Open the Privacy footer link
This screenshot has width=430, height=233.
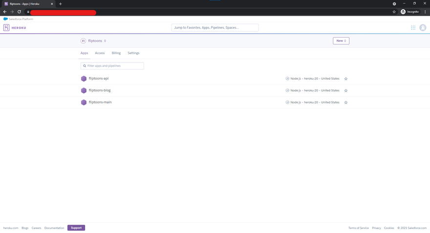coord(376,228)
